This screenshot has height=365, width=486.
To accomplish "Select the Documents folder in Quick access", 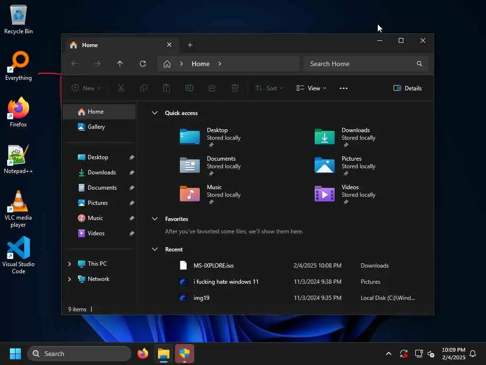I will (x=211, y=165).
